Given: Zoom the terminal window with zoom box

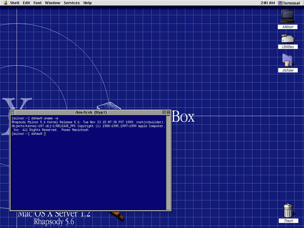Looking at the screenshot, I should coord(164,112).
